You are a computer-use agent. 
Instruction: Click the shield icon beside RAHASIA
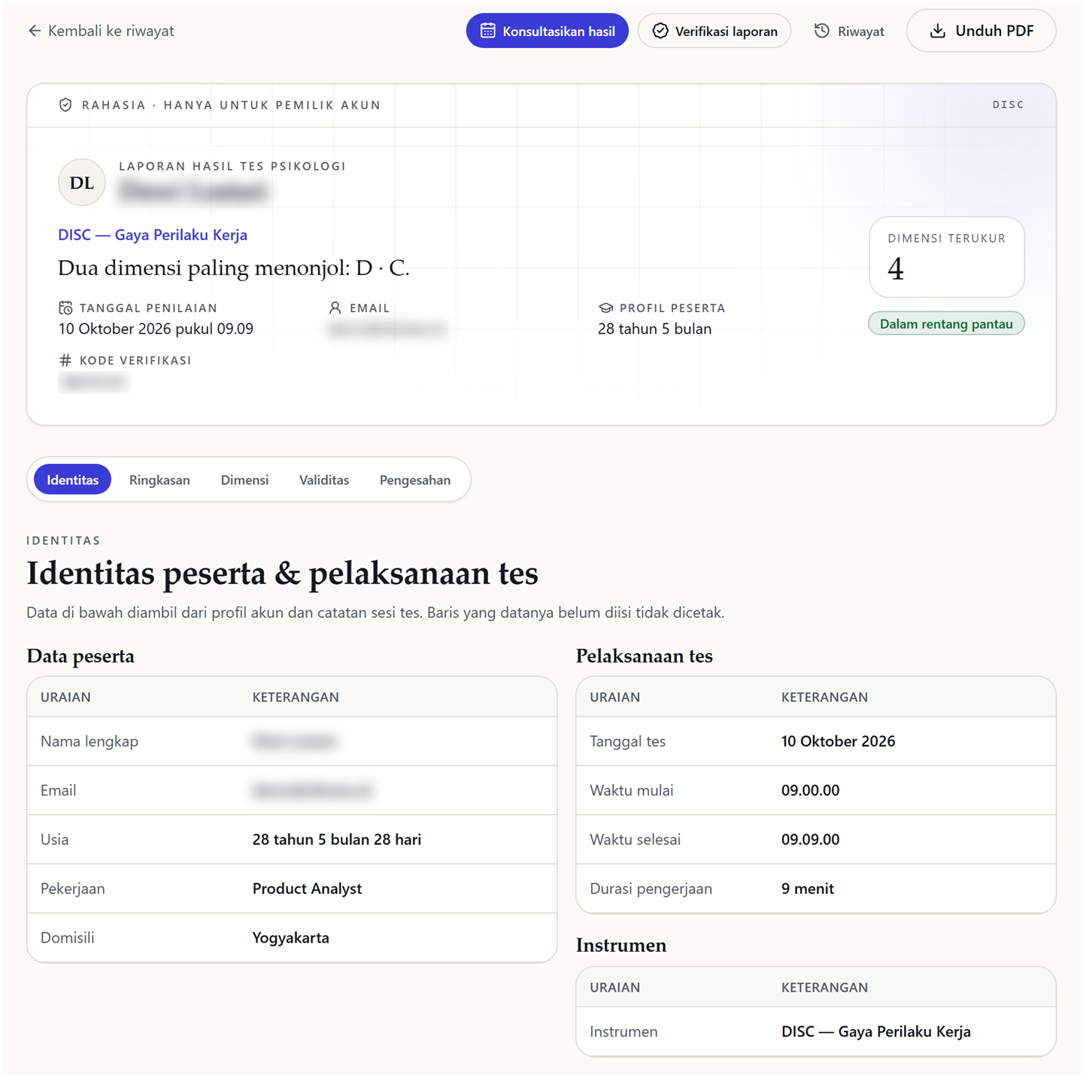click(x=65, y=105)
